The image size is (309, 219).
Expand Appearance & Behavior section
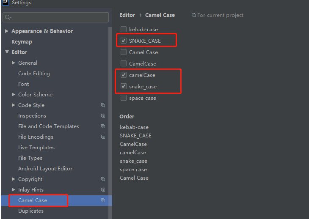pos(7,31)
